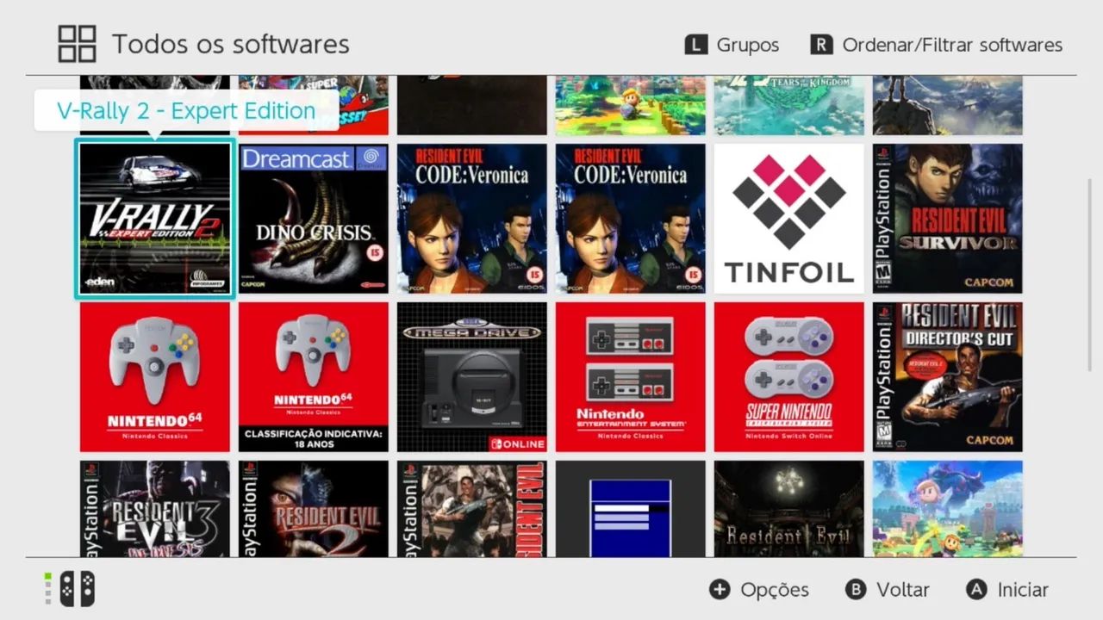Click the Opções plus button
Screen dimensions: 1103x620
coord(759,590)
